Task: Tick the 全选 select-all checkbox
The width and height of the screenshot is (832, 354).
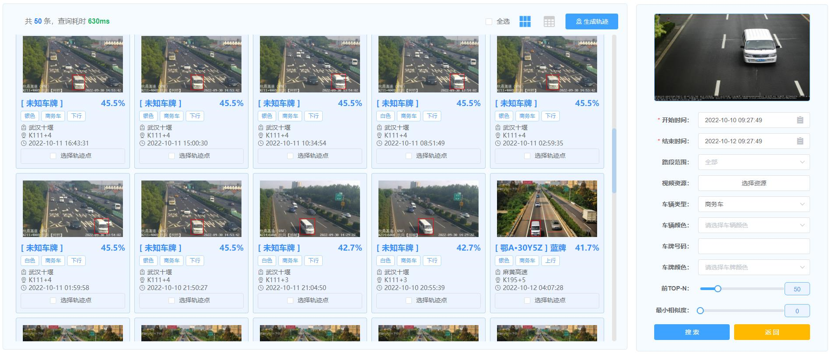Action: pos(489,21)
